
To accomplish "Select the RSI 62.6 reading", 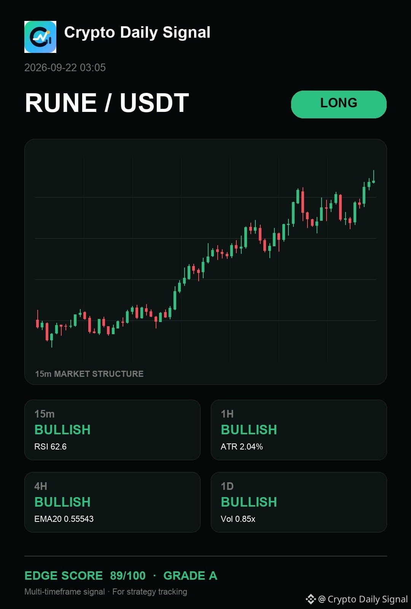I will 50,446.
